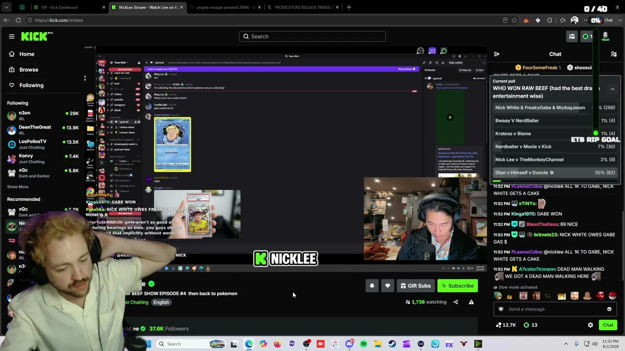This screenshot has height=351, width=625.
Task: Follow the channel with the heart button
Action: click(x=388, y=286)
